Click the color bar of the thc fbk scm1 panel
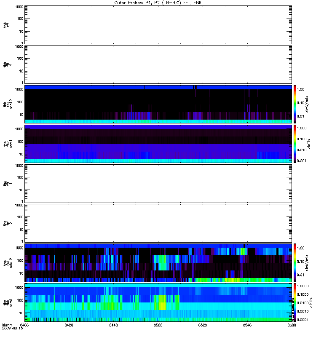The width and height of the screenshot is (316, 337). (x=295, y=302)
